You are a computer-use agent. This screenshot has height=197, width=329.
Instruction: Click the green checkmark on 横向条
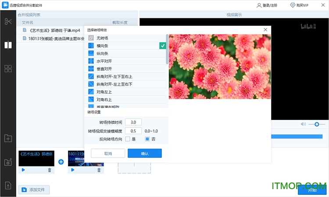click(163, 46)
